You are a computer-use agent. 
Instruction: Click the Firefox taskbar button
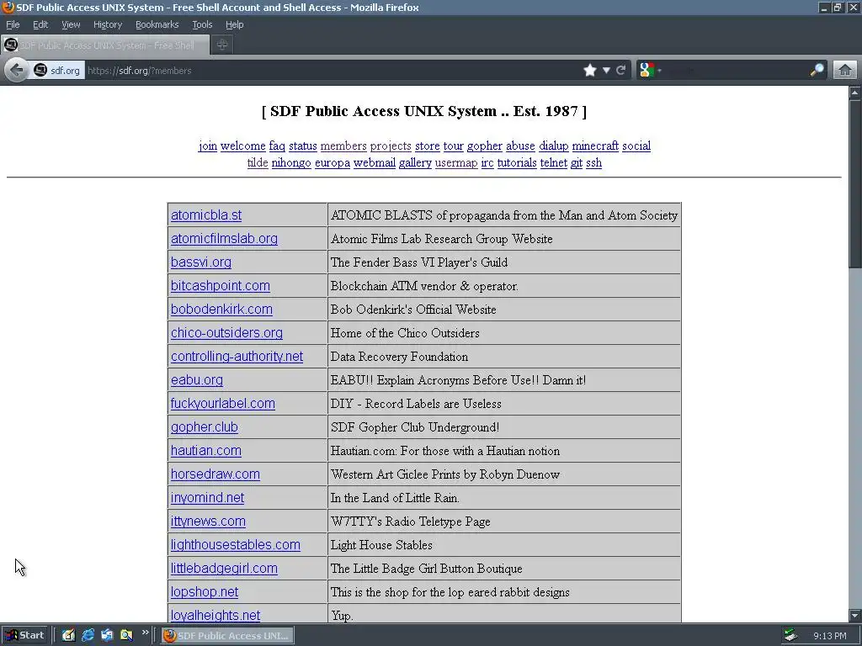pyautogui.click(x=227, y=636)
